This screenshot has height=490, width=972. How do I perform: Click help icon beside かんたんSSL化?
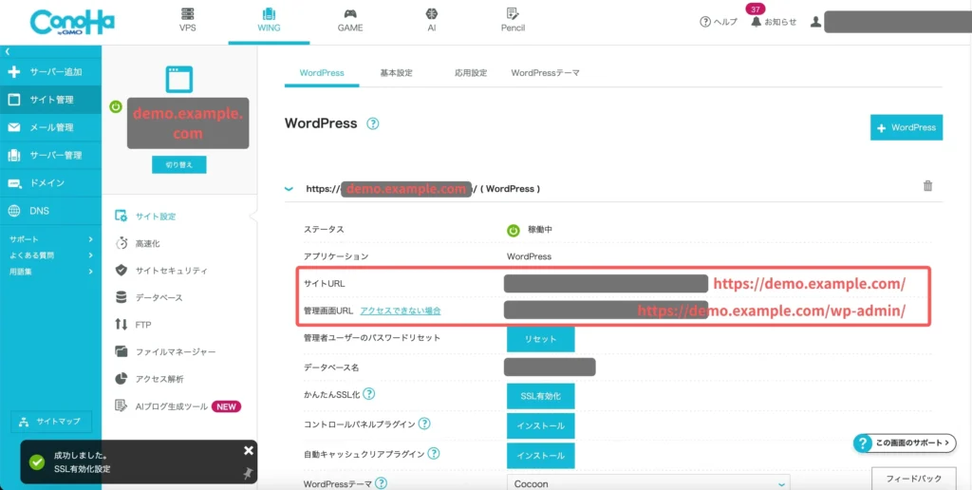pos(369,393)
